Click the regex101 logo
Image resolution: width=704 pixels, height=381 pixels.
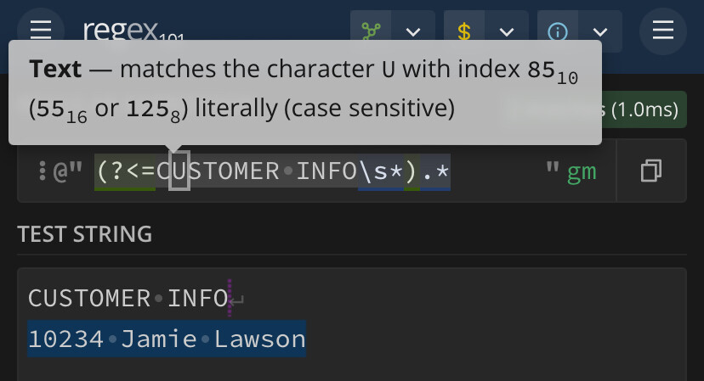[x=133, y=32]
